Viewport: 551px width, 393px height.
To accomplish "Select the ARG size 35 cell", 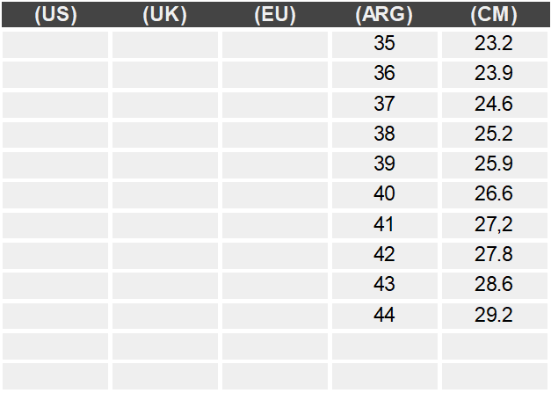I will point(385,45).
